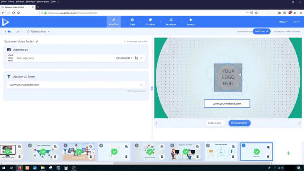Screen dimensions: 304x171
Task: Add a new scene with plus icon
Action: pyautogui.click(x=288, y=153)
